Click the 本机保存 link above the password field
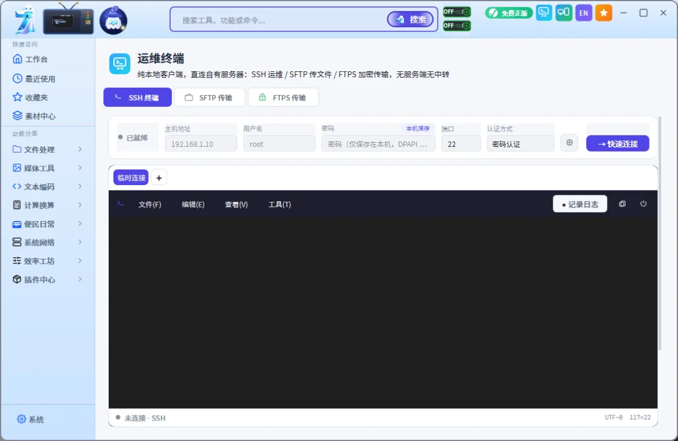 tap(418, 129)
